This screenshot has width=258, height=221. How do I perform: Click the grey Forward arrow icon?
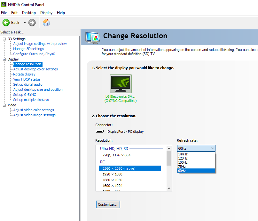[32, 23]
